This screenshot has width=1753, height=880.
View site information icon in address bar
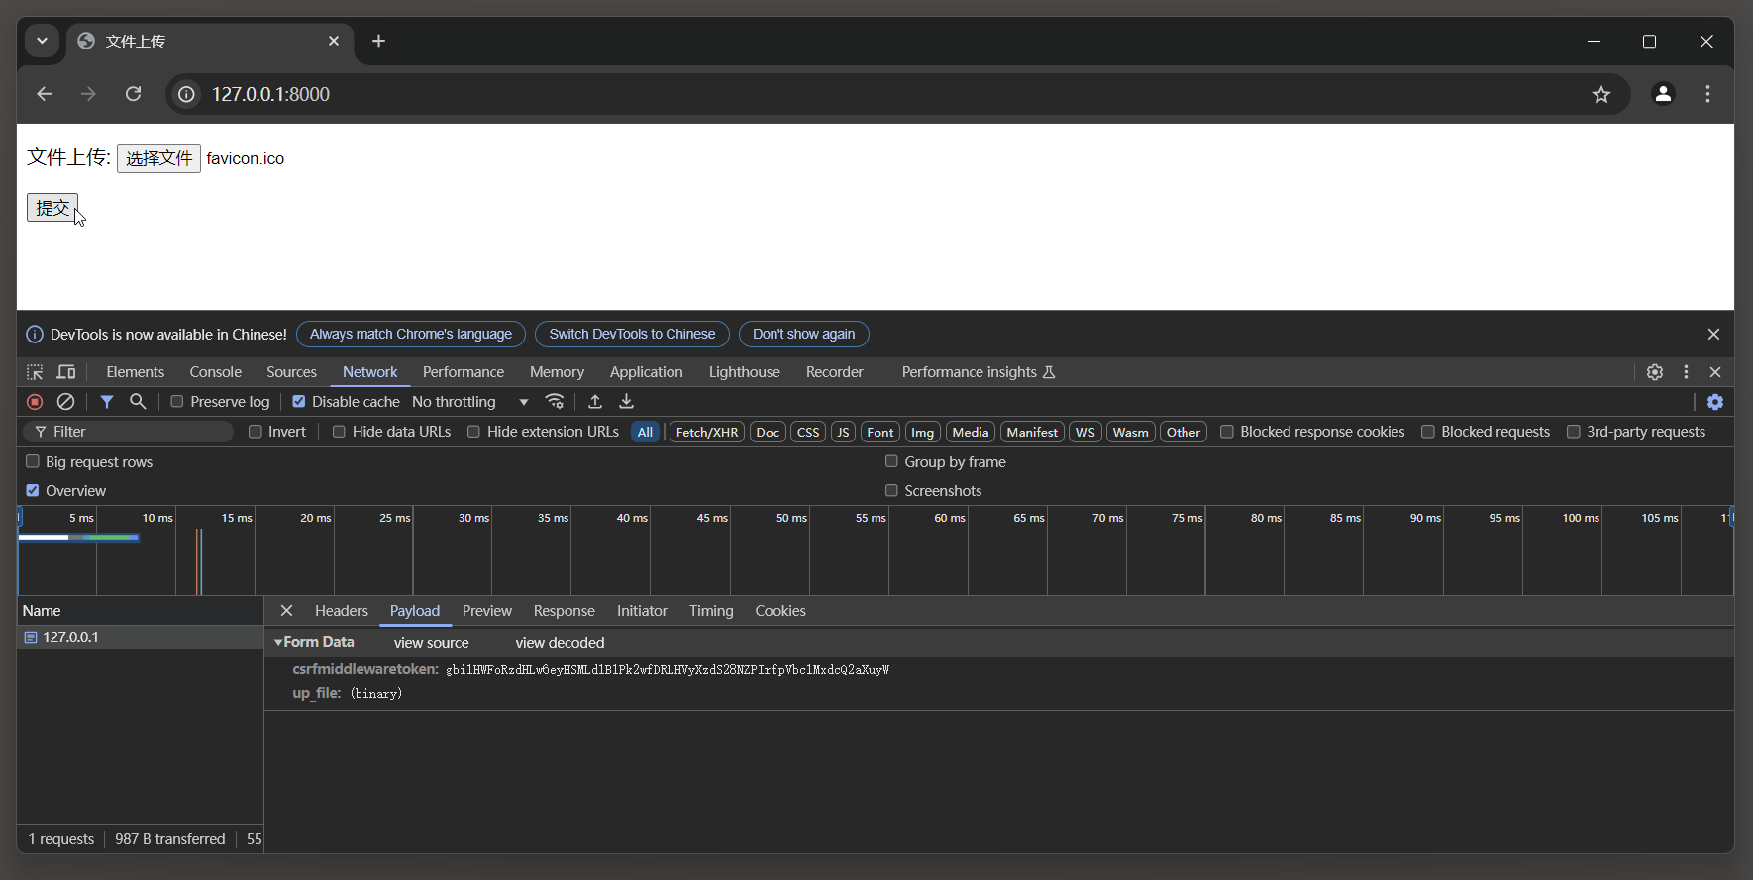186,94
